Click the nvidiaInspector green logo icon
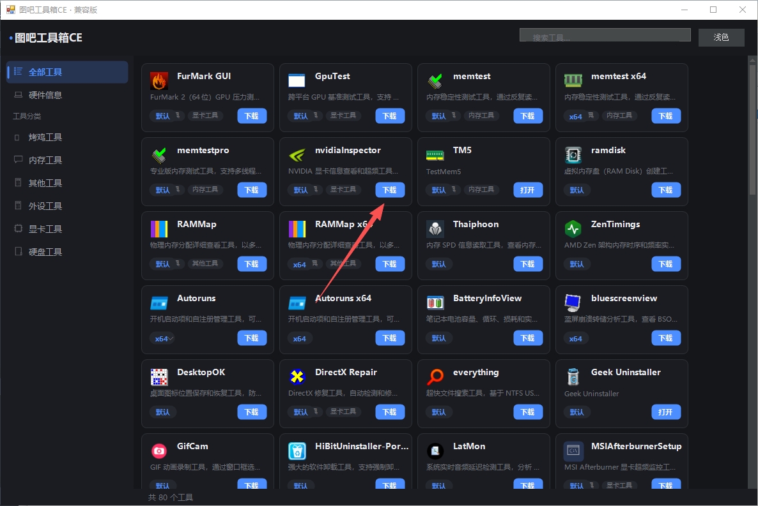The width and height of the screenshot is (758, 506). (x=297, y=155)
